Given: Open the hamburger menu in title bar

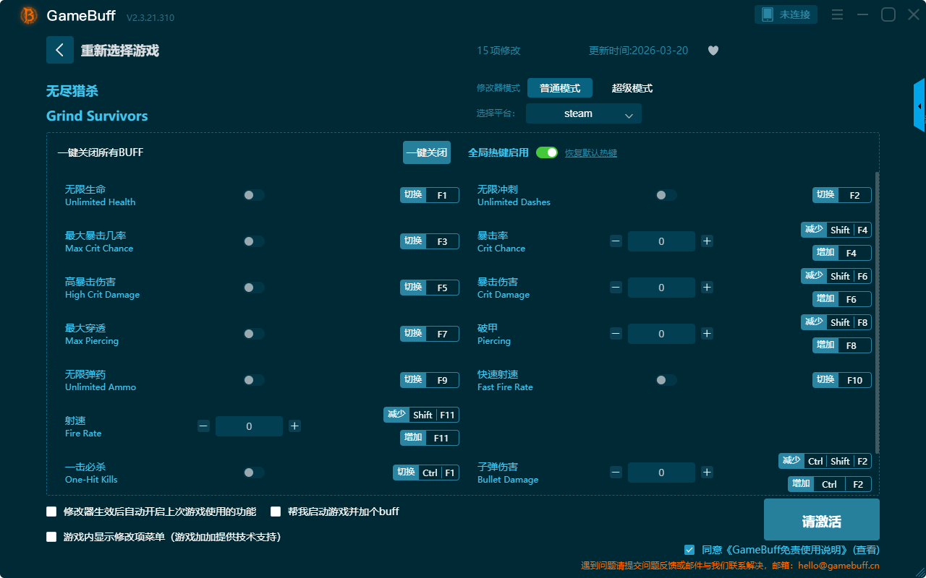Looking at the screenshot, I should (x=837, y=14).
